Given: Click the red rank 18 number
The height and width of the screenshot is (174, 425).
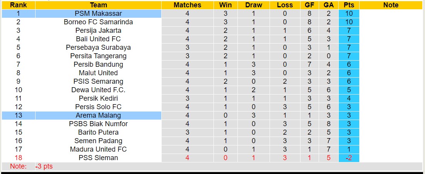Looking at the screenshot, I should pyautogui.click(x=18, y=158).
